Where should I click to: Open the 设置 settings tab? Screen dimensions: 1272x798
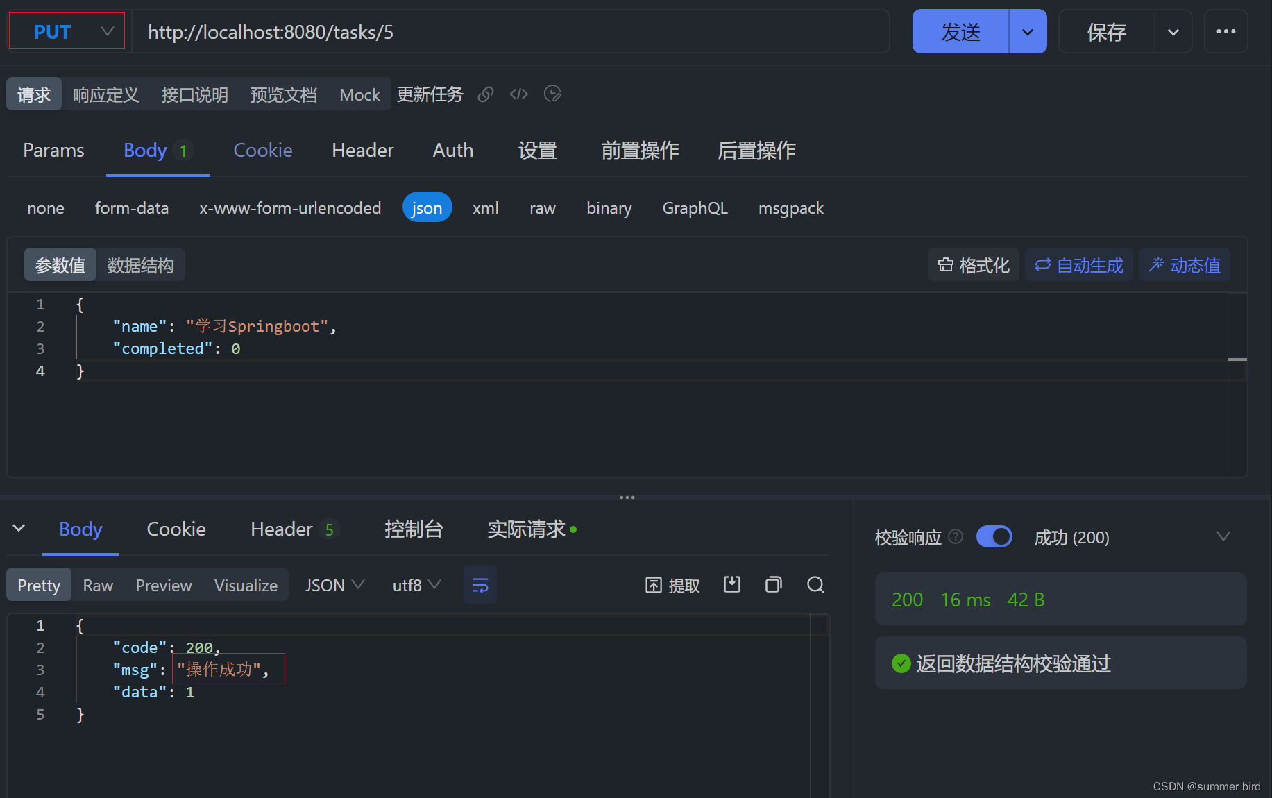click(x=538, y=150)
